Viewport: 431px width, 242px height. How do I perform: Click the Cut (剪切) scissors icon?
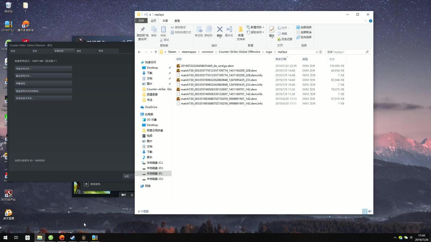coord(161,40)
